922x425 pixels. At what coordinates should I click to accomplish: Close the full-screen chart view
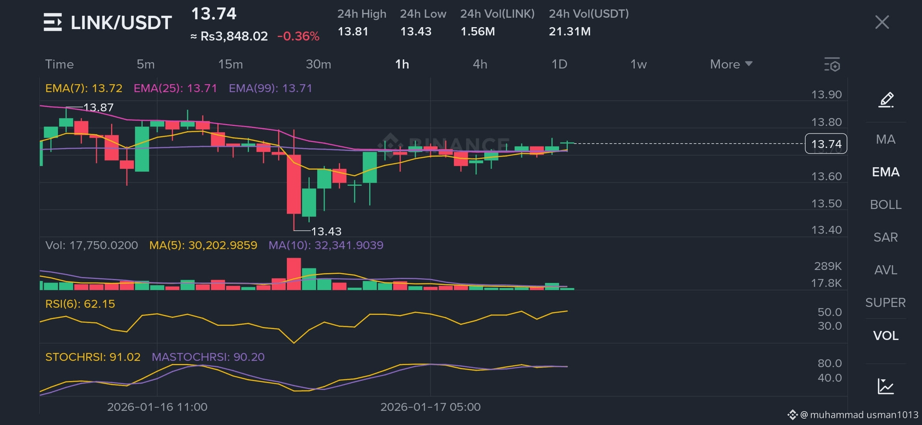(x=882, y=22)
